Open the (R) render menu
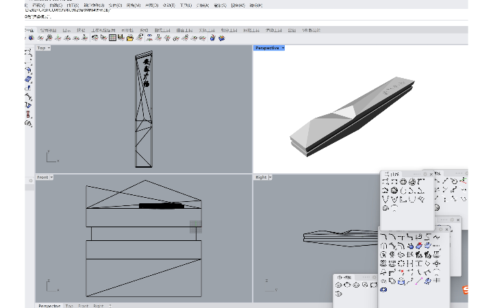Viewport: 493px width, 308px height. point(220,5)
